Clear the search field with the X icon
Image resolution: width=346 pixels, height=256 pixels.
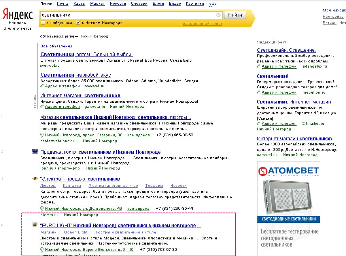218,15
